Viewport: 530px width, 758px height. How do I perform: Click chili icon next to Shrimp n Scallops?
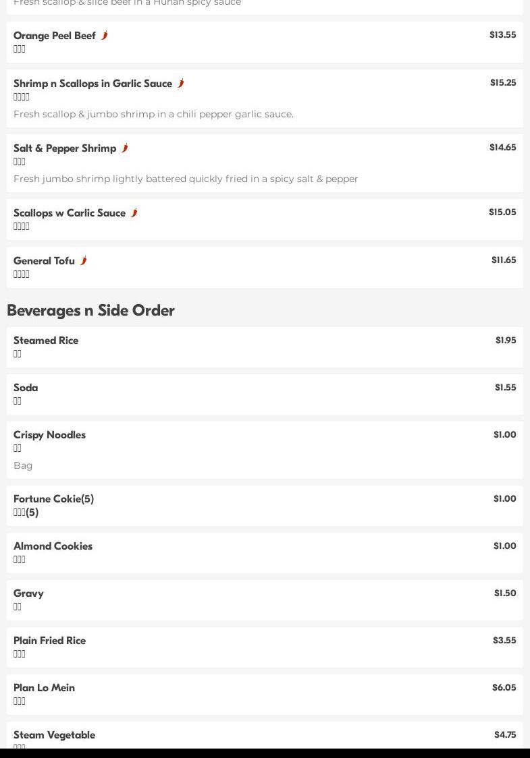[x=180, y=83]
